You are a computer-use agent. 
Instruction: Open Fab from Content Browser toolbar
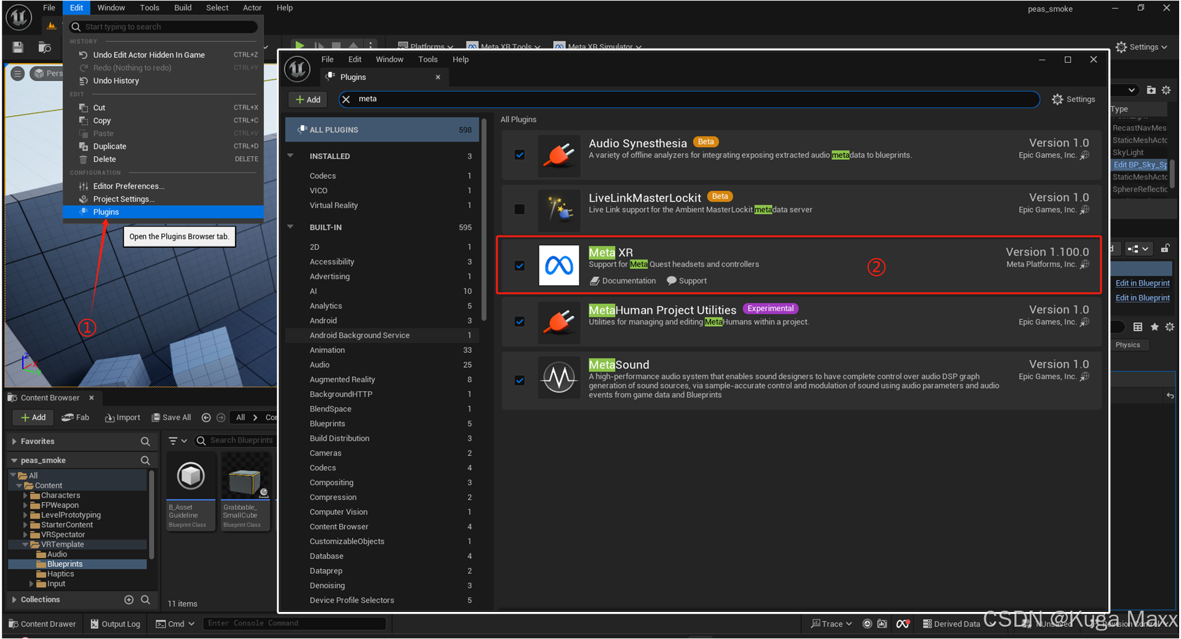click(76, 417)
